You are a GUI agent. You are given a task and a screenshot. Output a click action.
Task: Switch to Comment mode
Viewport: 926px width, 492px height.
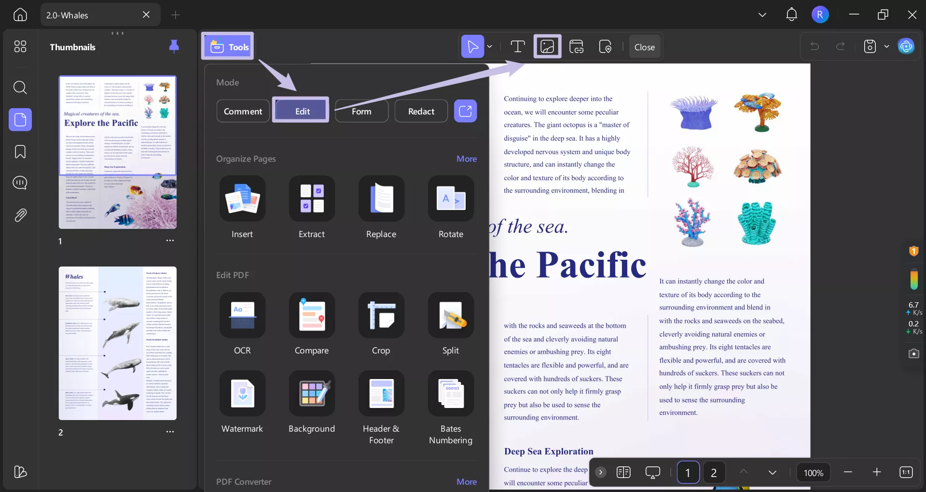[x=243, y=111]
